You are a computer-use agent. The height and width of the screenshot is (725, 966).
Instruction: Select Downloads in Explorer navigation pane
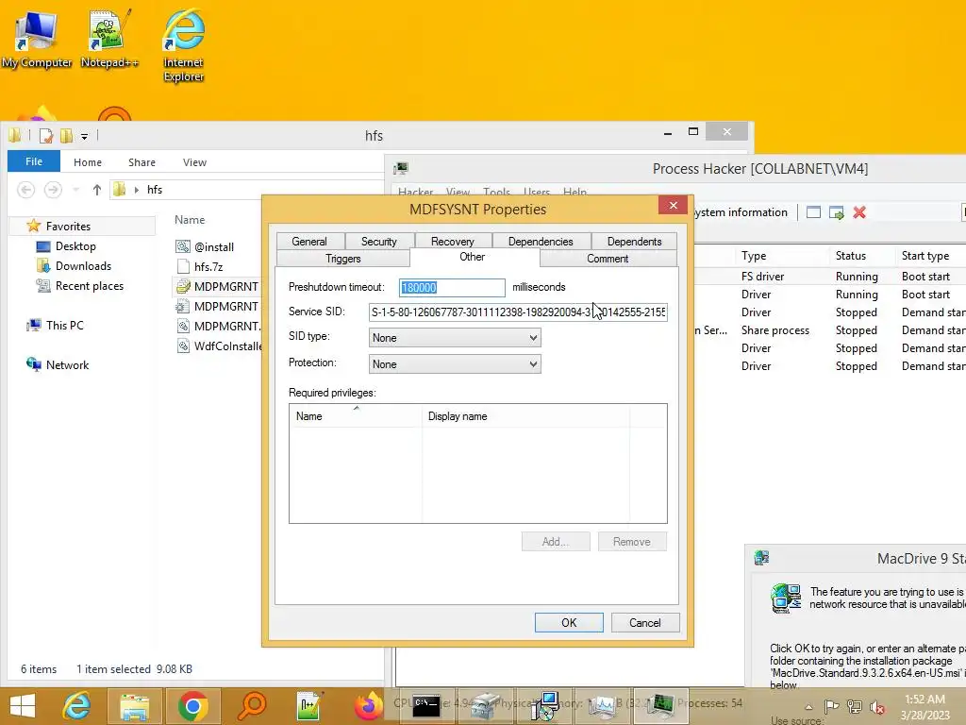83,265
